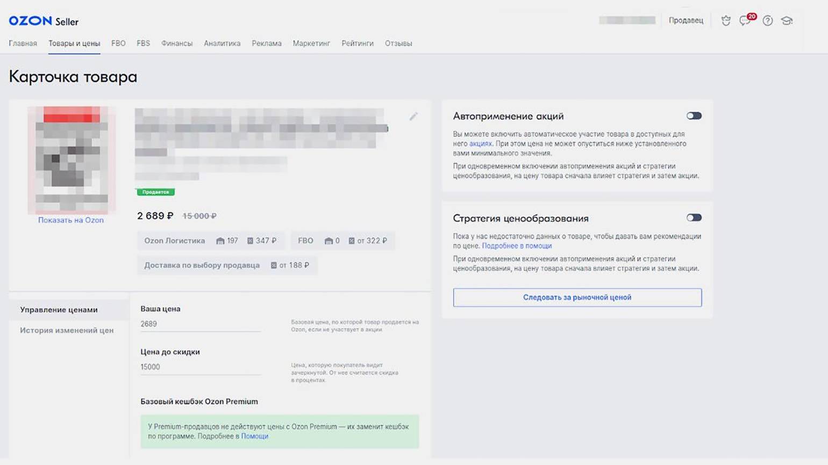Screen dimensions: 828x465
Task: Open chat messages with 20 notifications
Action: tap(746, 20)
